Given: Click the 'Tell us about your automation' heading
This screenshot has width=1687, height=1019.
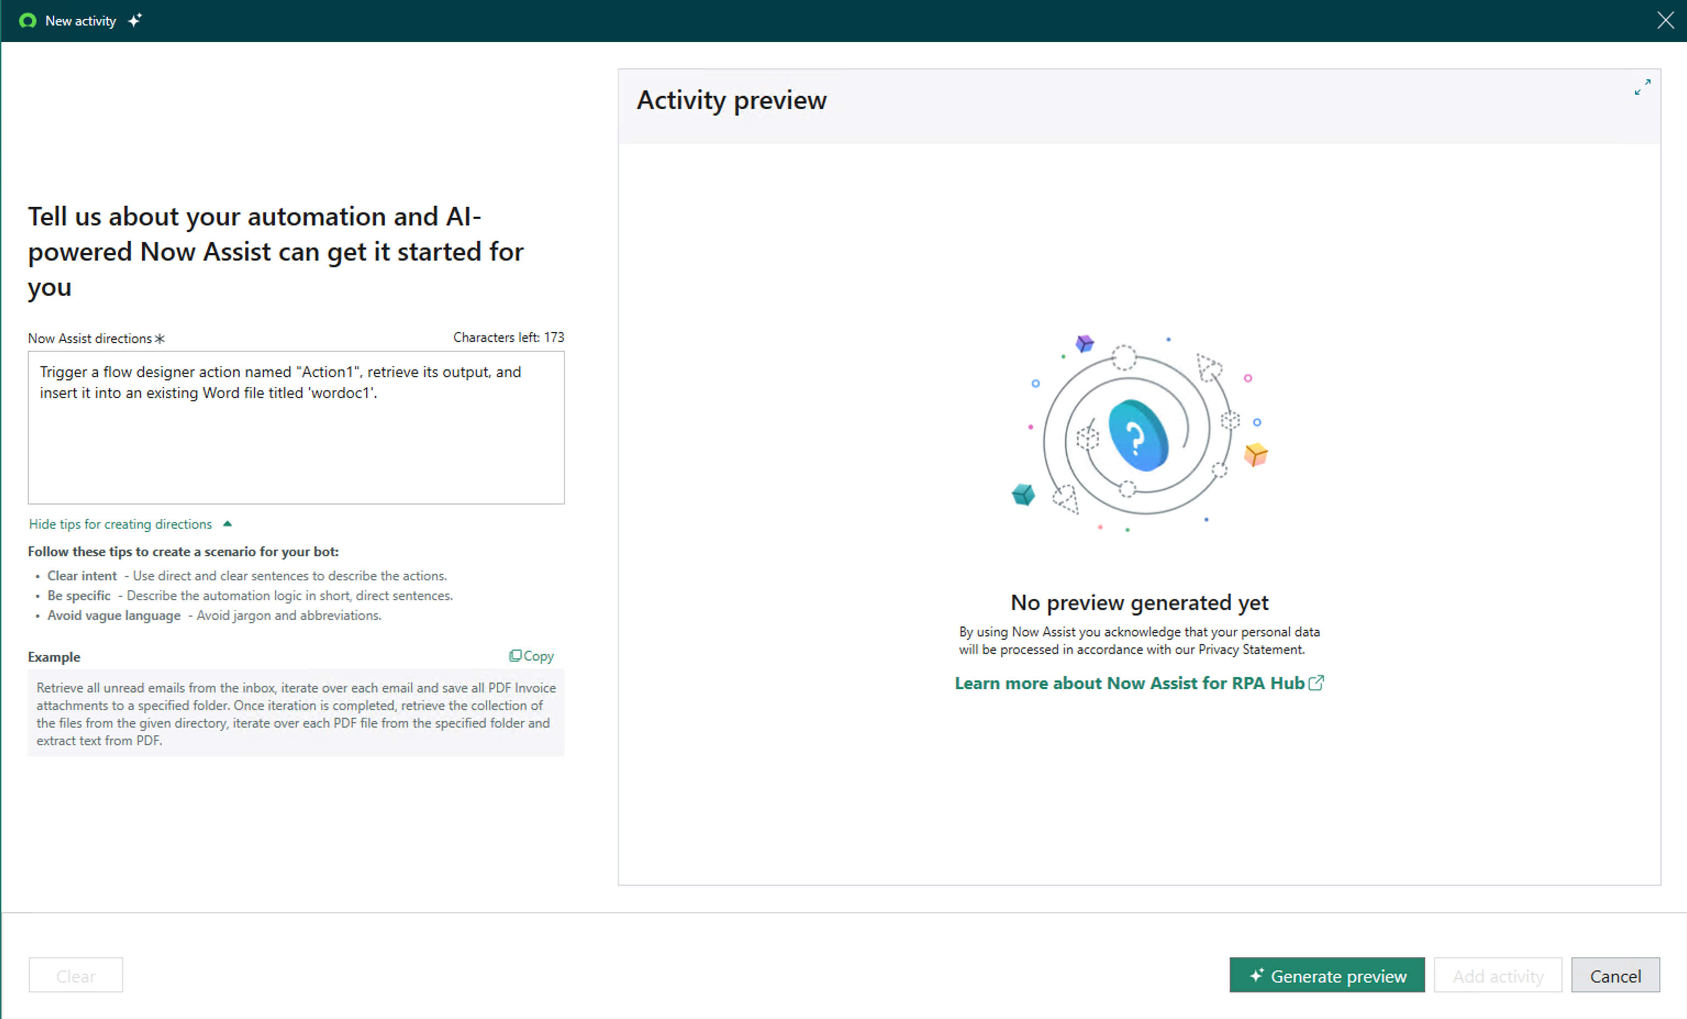Looking at the screenshot, I should click(276, 252).
